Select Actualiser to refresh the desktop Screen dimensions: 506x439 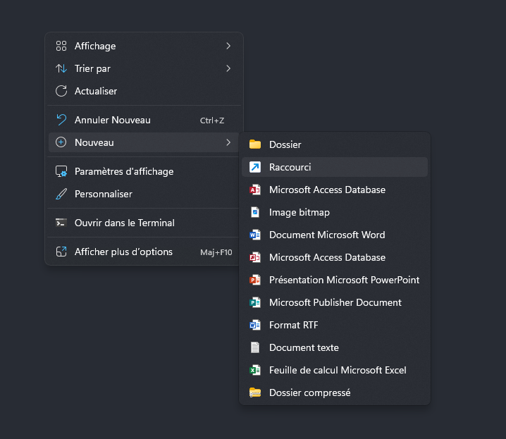pos(96,91)
